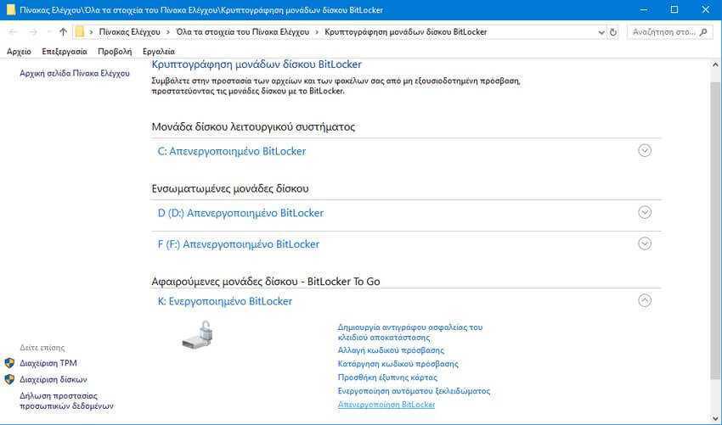This screenshot has height=425, width=722.
Task: Click the vertical scrollbar thumb
Action: [x=715, y=232]
